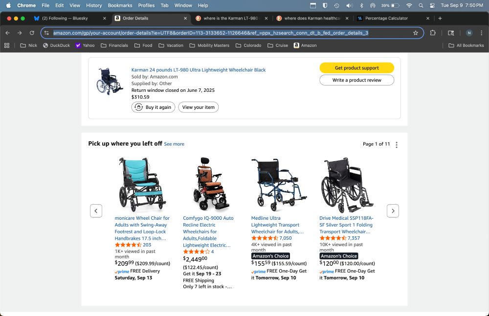
Task: Open the carousel three-dot options menu
Action: [x=397, y=145]
